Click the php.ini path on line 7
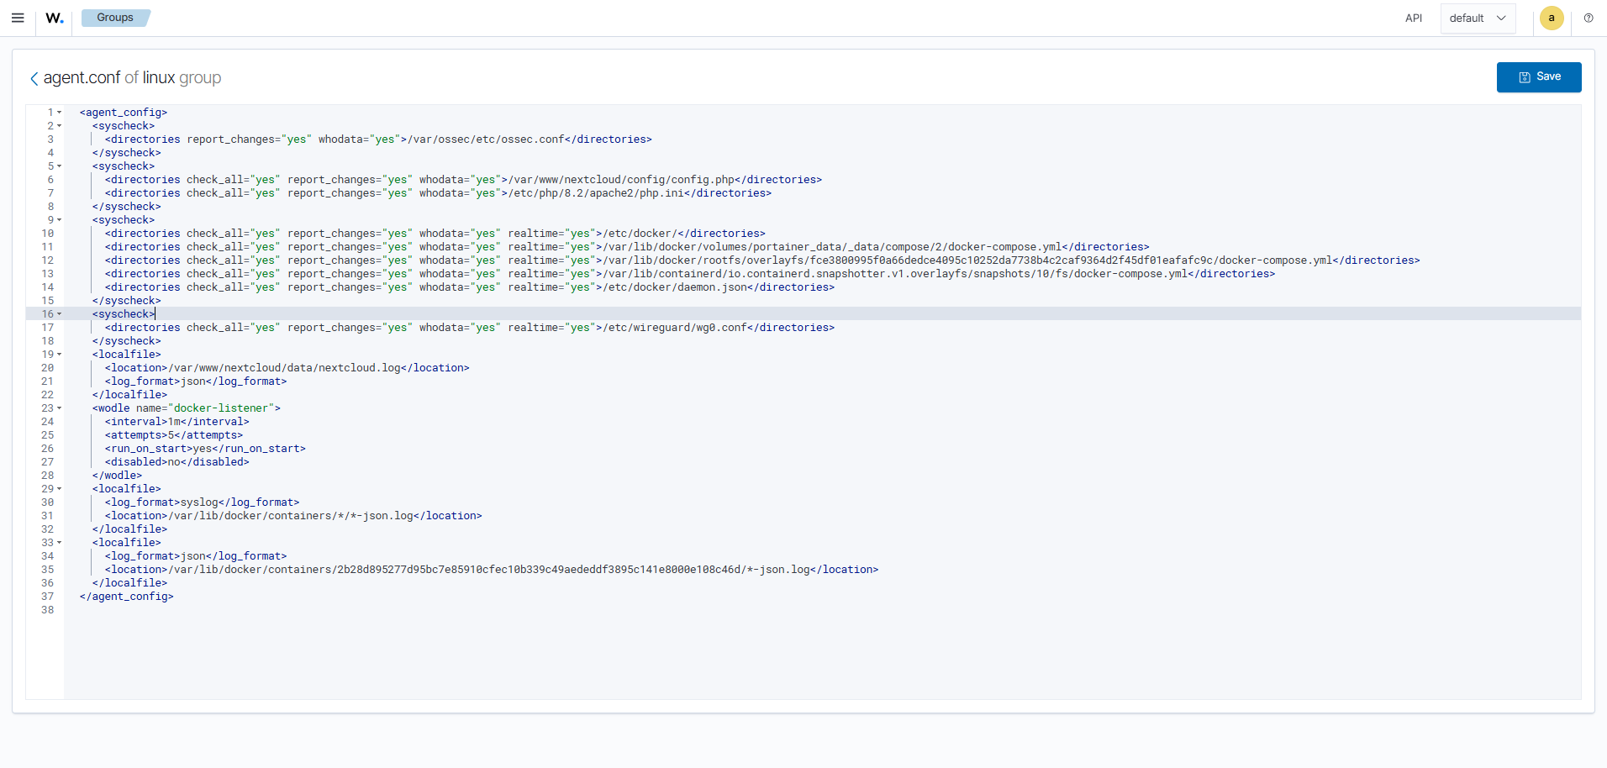This screenshot has width=1607, height=768. click(597, 193)
